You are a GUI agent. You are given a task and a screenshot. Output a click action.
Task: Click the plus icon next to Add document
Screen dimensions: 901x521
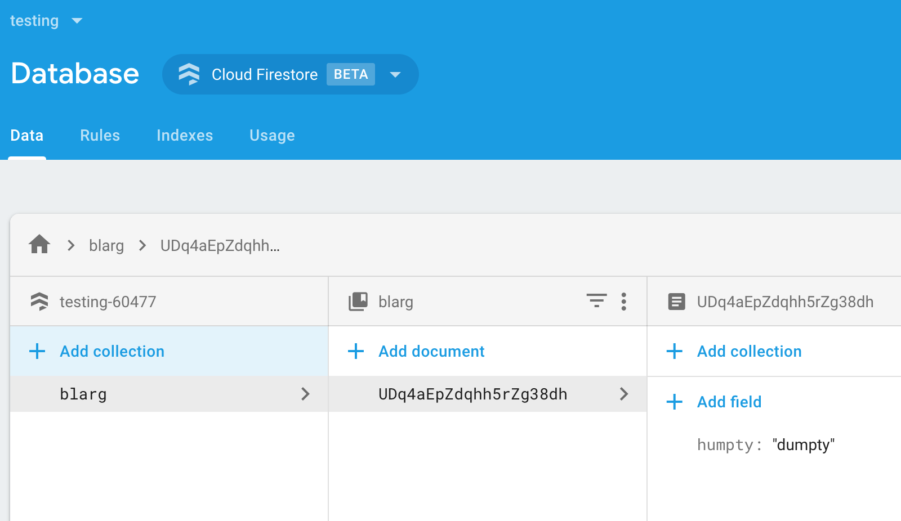point(356,352)
